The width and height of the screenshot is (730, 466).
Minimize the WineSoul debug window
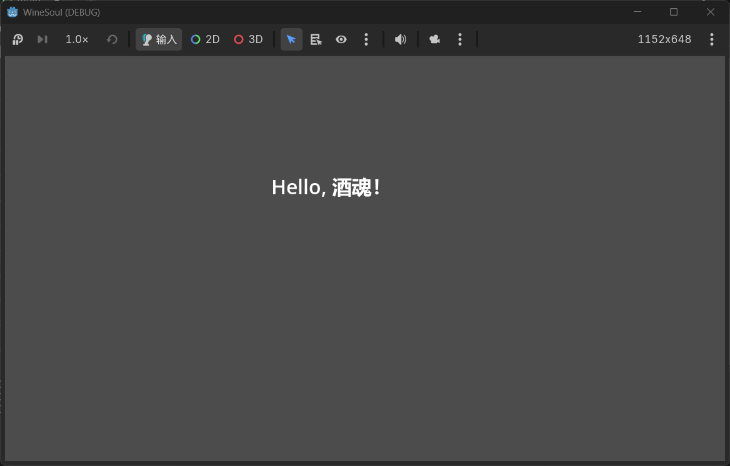(x=637, y=12)
